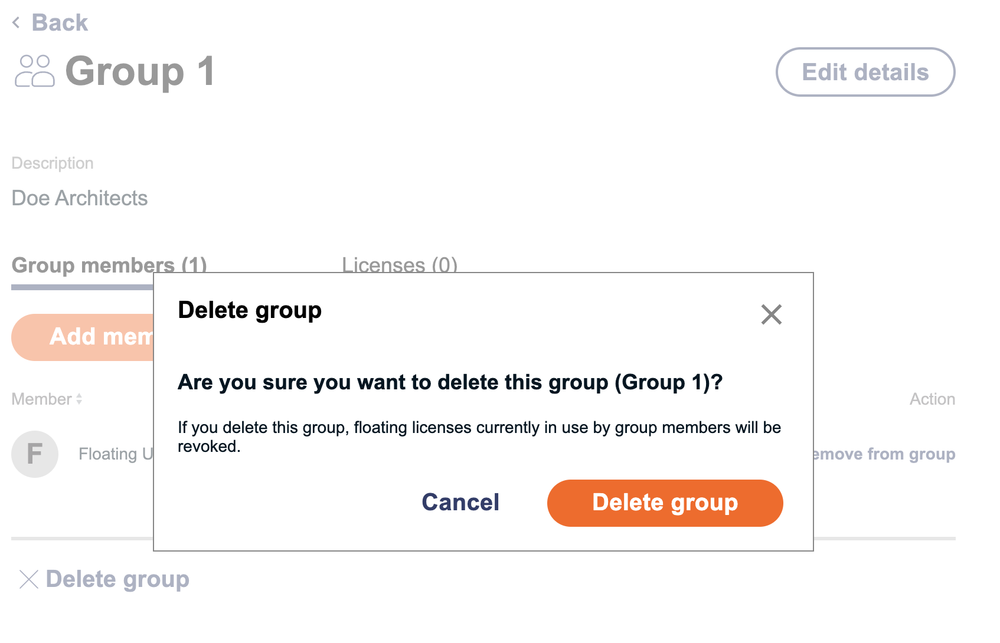This screenshot has height=643, width=1000.
Task: Click the Group 1 title heading
Action: click(x=139, y=72)
